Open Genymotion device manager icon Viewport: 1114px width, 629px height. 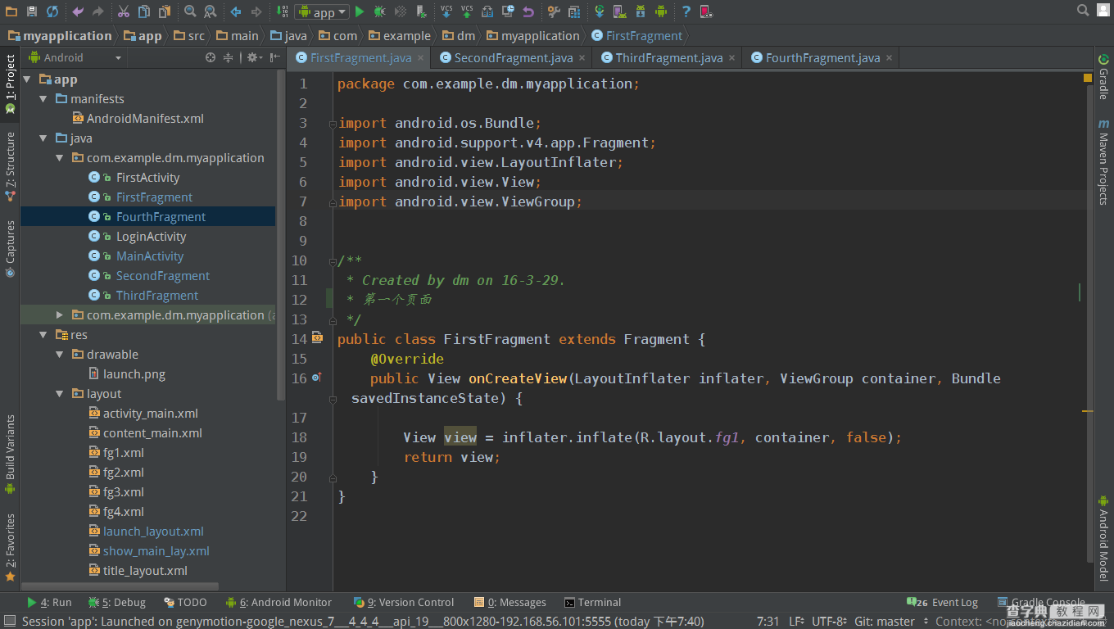point(706,11)
